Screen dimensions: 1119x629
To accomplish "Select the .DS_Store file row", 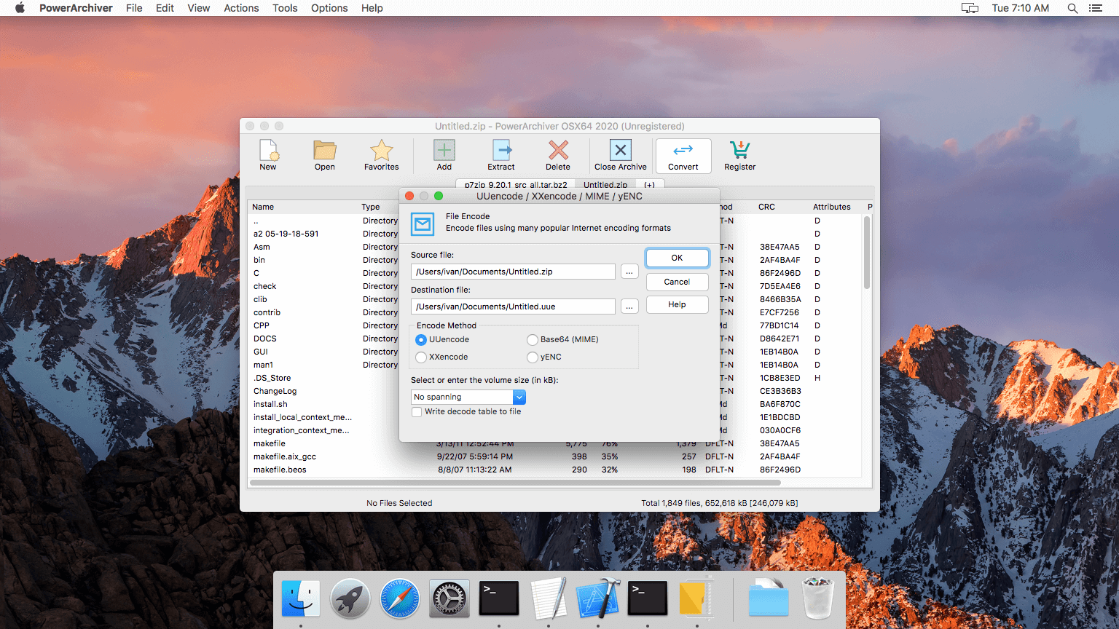I will pyautogui.click(x=272, y=378).
